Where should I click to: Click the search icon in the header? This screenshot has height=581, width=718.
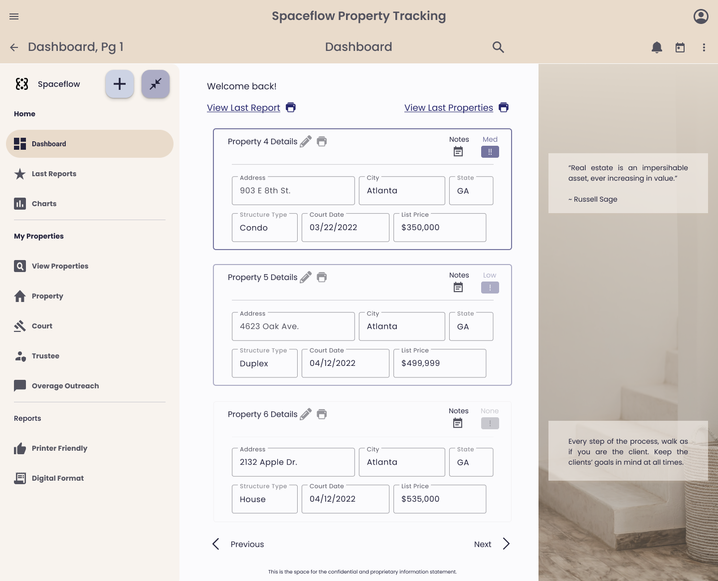498,47
